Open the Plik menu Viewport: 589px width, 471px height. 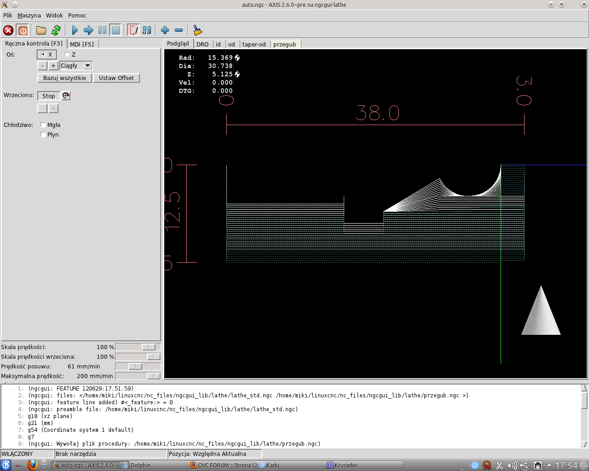click(x=8, y=15)
